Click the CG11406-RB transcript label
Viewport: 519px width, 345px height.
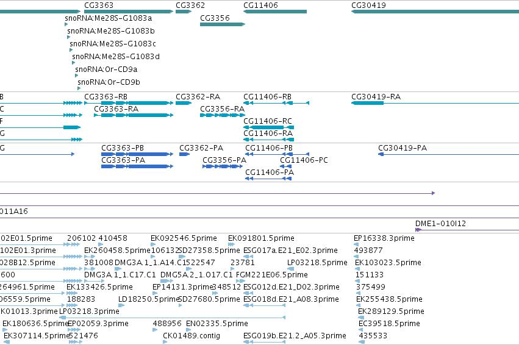(x=268, y=96)
